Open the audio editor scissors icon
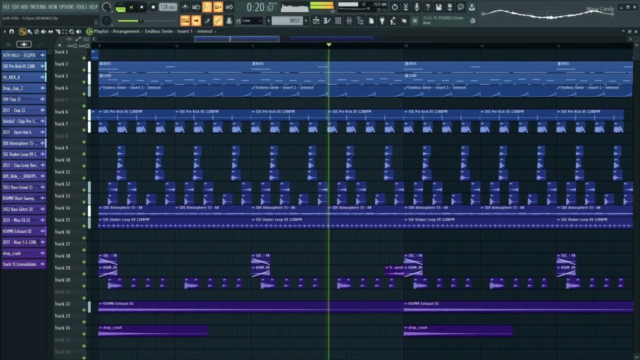The height and width of the screenshot is (360, 640). point(406,7)
